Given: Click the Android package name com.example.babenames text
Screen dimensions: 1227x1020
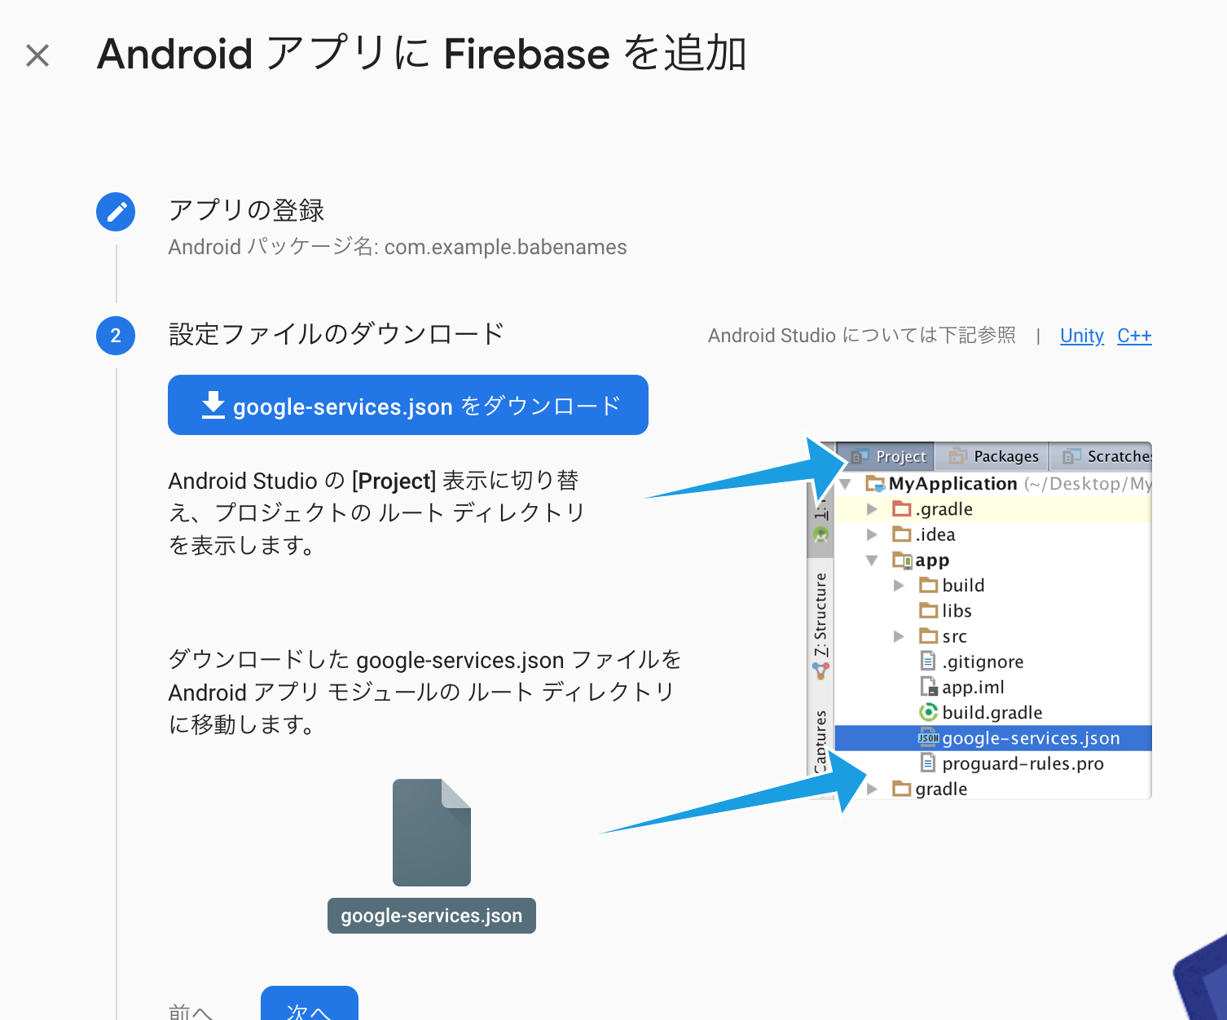Looking at the screenshot, I should [398, 247].
